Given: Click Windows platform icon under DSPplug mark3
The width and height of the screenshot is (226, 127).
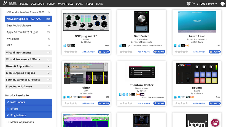Looking at the screenshot, I should point(65,45).
